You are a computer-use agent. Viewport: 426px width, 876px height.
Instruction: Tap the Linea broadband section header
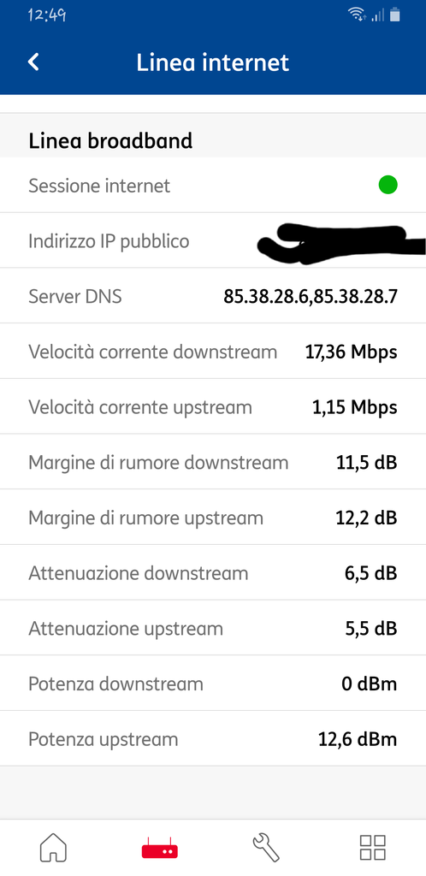110,141
